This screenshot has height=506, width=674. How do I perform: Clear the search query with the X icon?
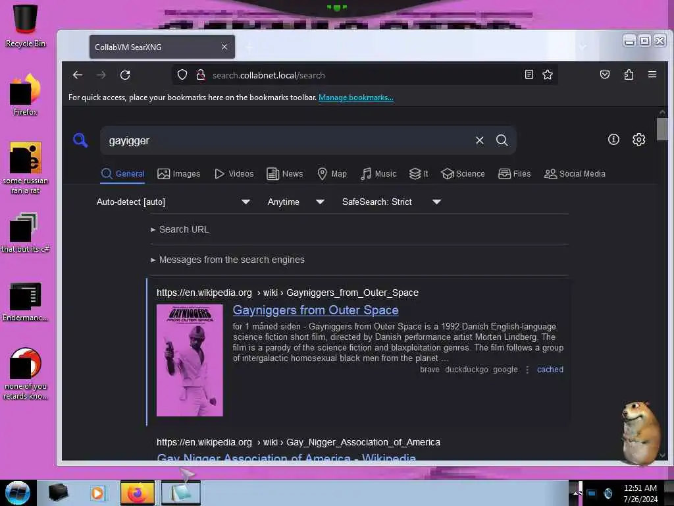pos(480,140)
